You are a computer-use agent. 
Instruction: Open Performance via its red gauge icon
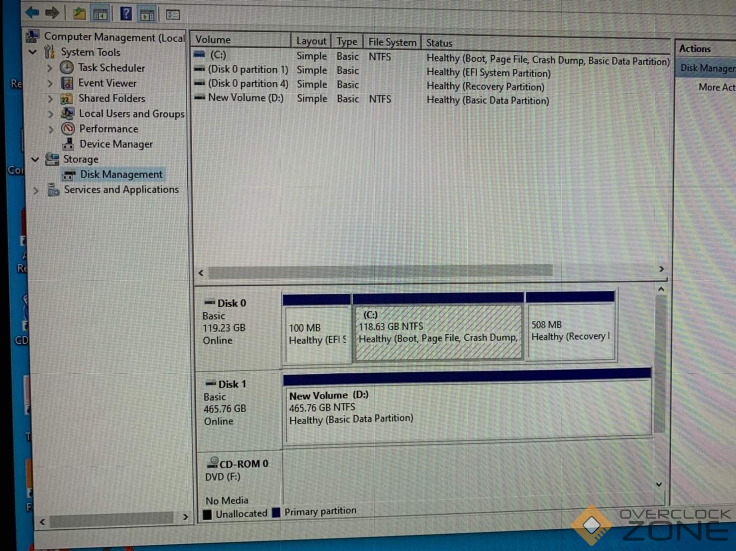click(x=68, y=129)
